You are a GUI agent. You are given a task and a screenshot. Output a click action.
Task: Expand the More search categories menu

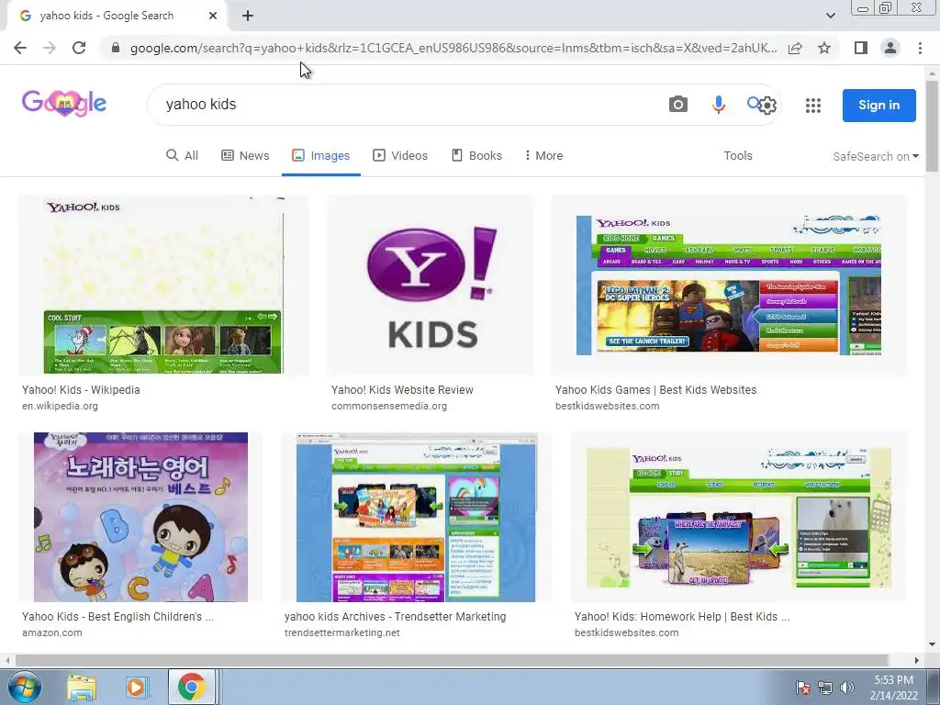543,155
